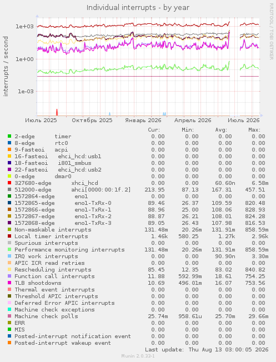Click the yellow Rescheduling interrupts swatch

click(9, 269)
